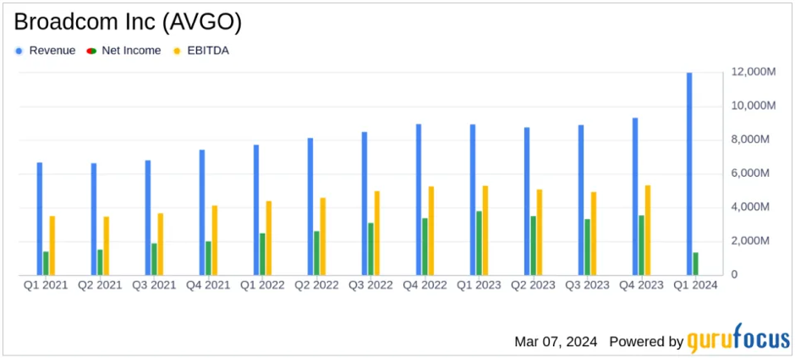Click the "Powered by" text
The height and width of the screenshot is (358, 795).
tap(645, 342)
